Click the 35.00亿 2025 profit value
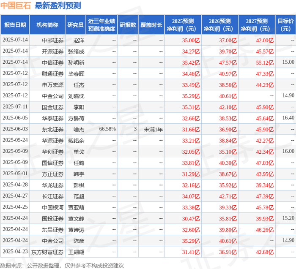 pos(191,41)
